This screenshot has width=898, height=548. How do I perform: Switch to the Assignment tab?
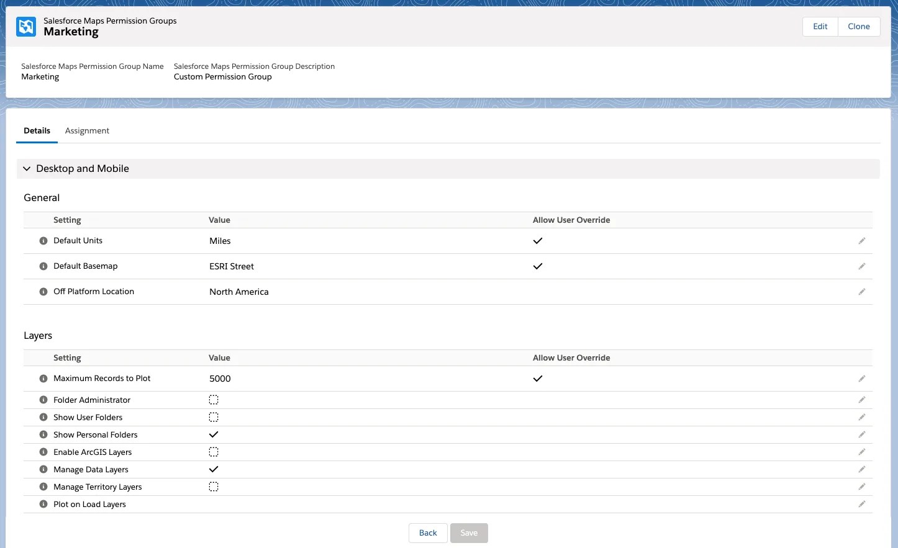87,130
